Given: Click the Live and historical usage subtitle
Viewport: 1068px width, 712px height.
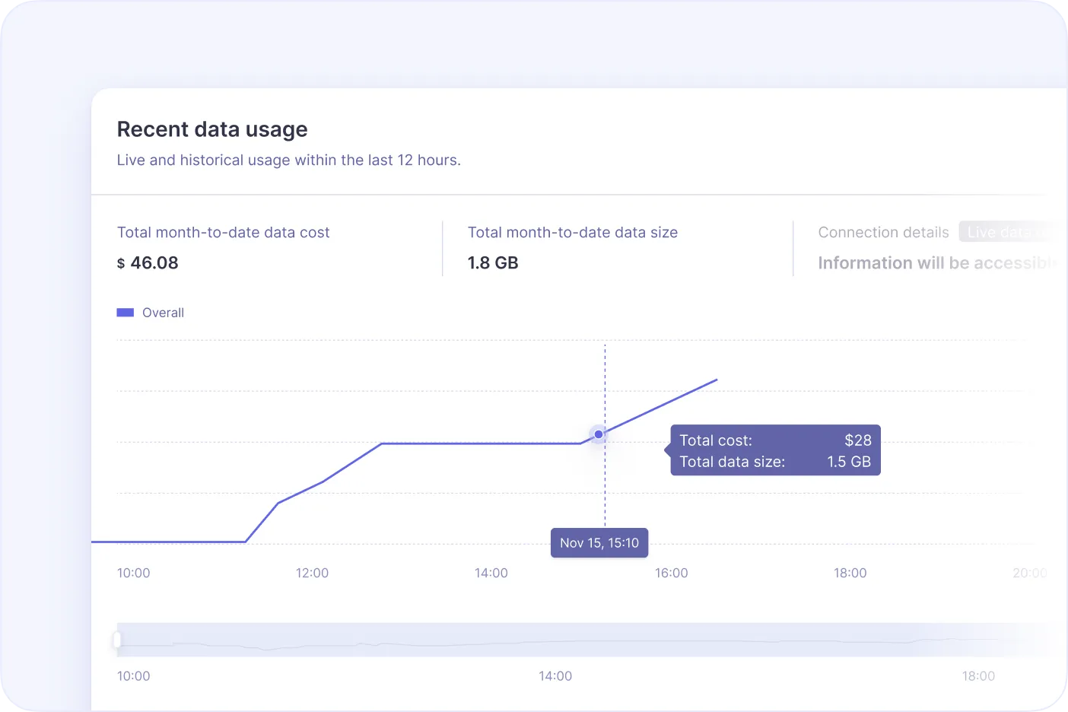Looking at the screenshot, I should [289, 161].
